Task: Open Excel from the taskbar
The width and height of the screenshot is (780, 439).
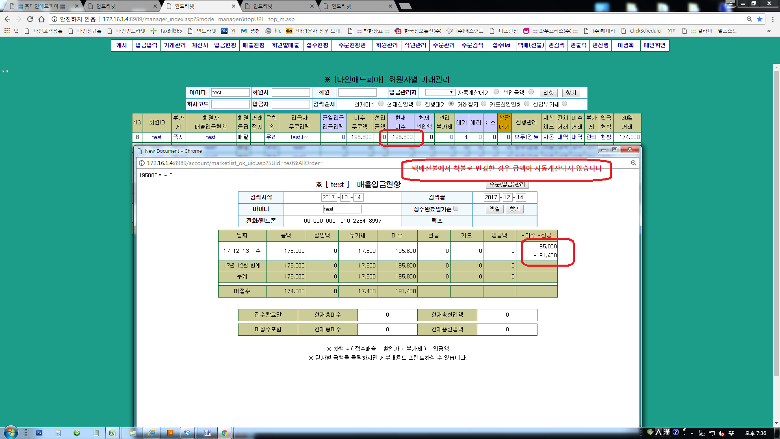Action: point(112,433)
